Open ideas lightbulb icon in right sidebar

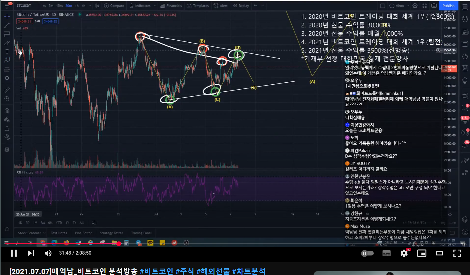click(x=465, y=81)
